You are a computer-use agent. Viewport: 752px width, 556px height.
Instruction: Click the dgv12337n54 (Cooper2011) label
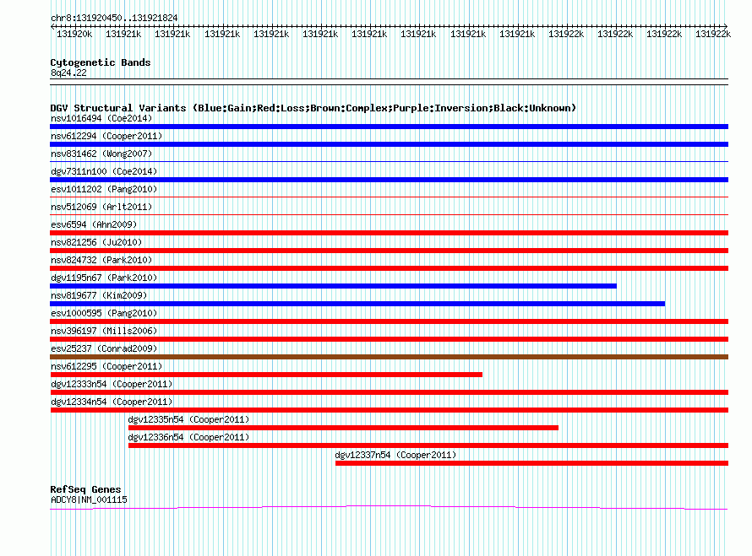(395, 455)
